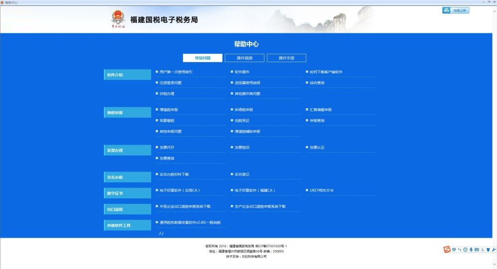Open the 生产企业出口退税申报系统下载 link
Screen dimensions: 497x269
click(x=260, y=206)
